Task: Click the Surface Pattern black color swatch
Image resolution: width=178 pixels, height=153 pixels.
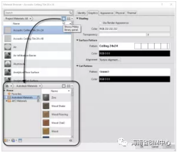Action: [134, 53]
